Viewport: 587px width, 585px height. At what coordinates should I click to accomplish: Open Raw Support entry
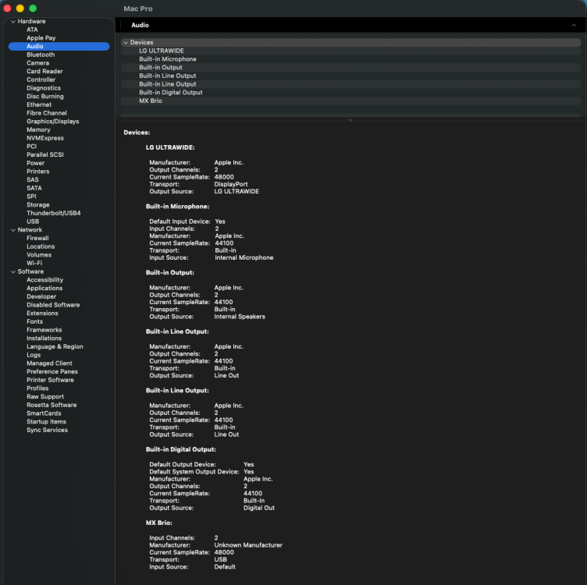(x=45, y=396)
